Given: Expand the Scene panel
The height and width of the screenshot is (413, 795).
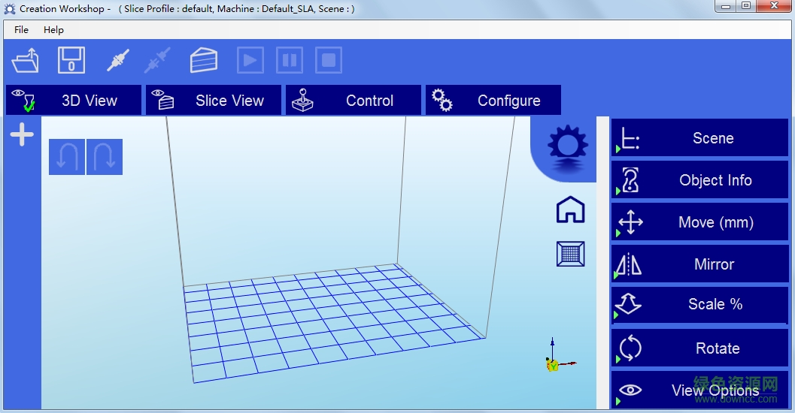Looking at the screenshot, I should [x=699, y=137].
